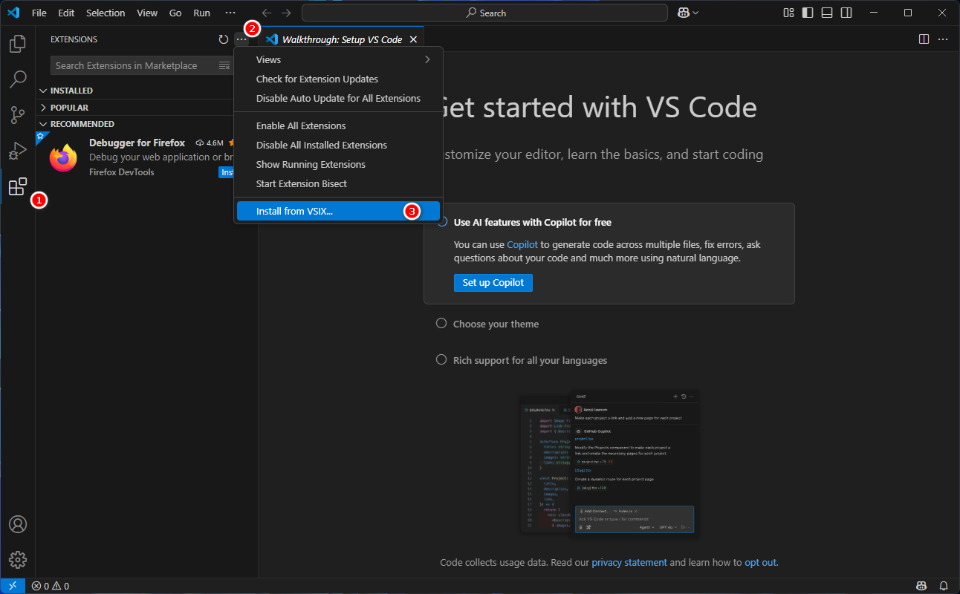Click the title bar Search command box

coord(486,13)
